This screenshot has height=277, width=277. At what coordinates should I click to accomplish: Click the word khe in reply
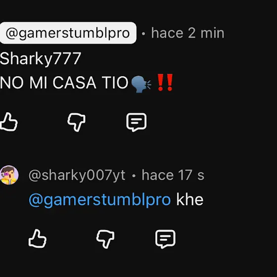(190, 200)
